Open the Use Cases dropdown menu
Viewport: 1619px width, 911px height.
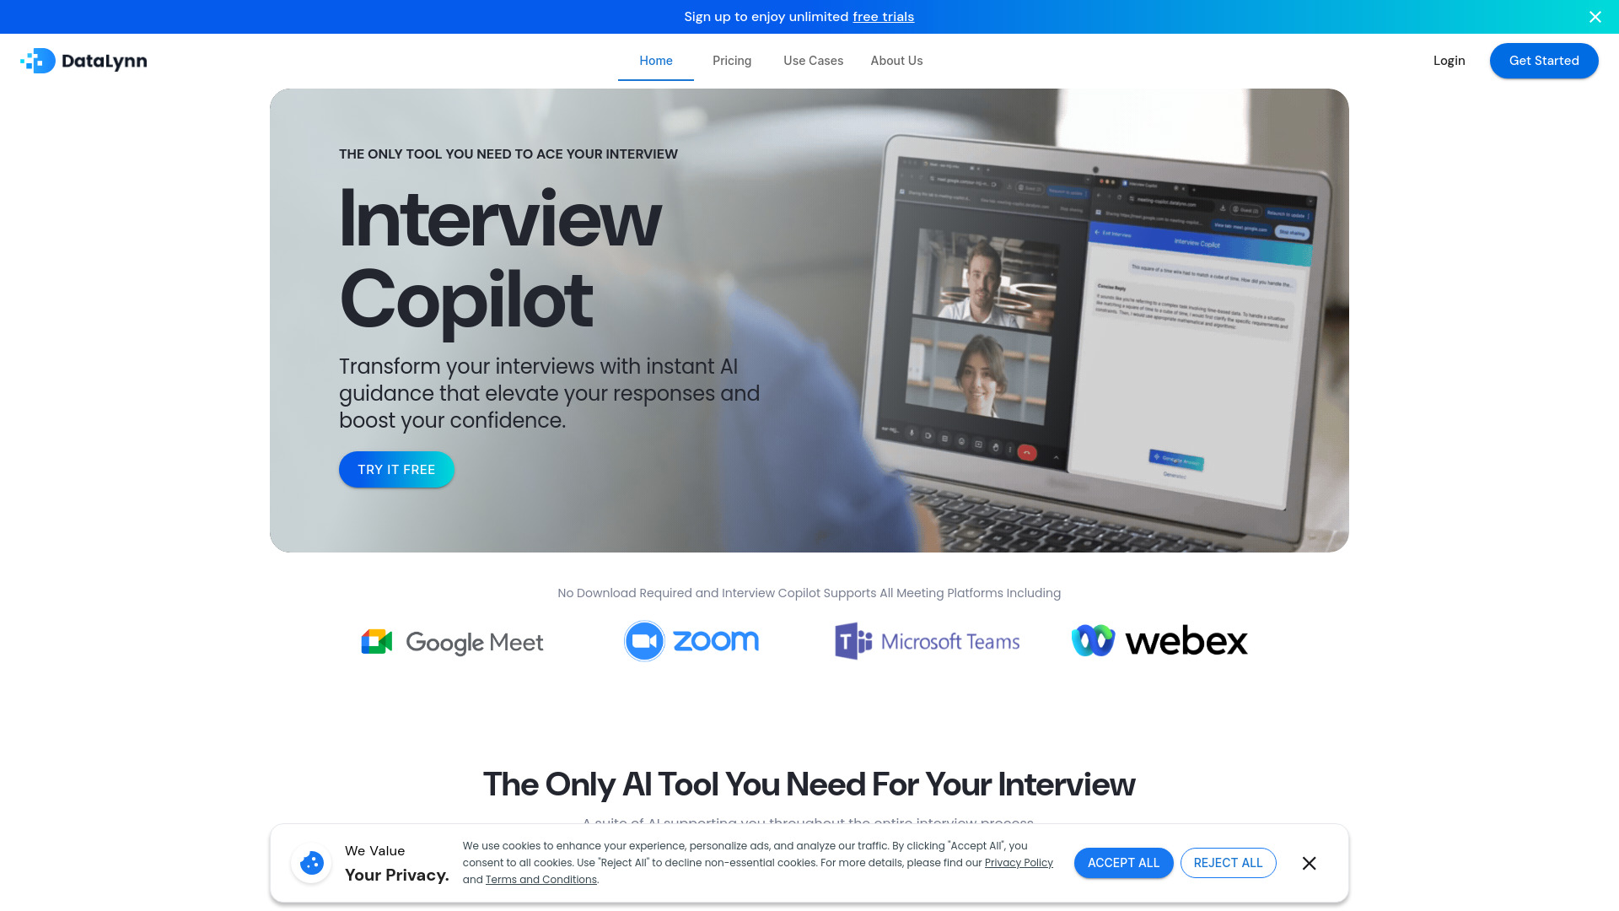click(812, 60)
